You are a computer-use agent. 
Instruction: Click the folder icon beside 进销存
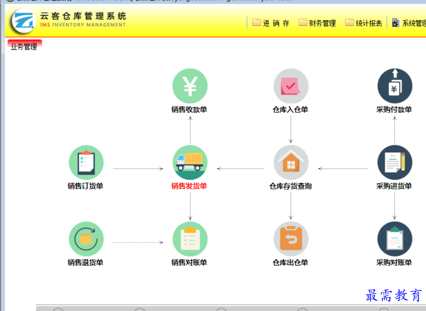point(255,22)
